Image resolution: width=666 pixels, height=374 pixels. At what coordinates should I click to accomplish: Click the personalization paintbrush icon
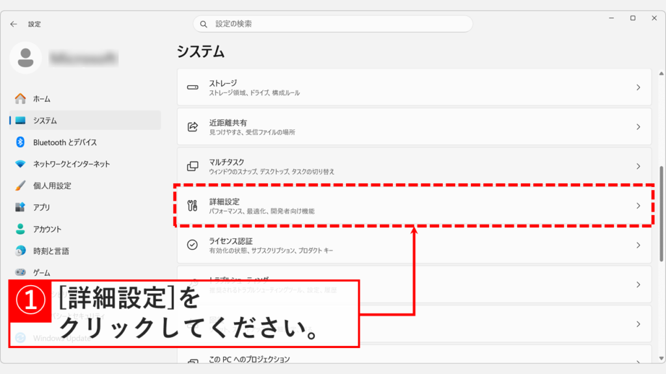(x=20, y=185)
